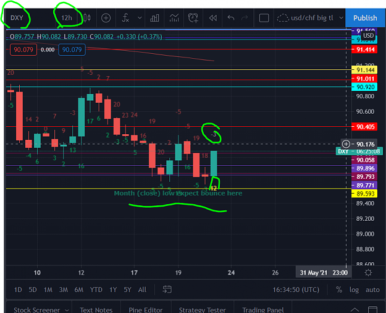Click the 91.011 red price label
The image size is (386, 313).
364,79
